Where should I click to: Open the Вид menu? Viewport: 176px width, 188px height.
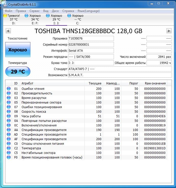(x=46, y=11)
